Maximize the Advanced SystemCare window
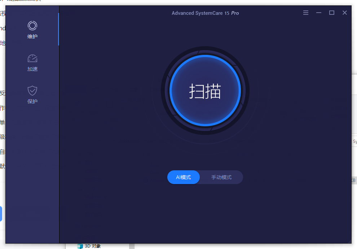The height and width of the screenshot is (249, 357). point(332,13)
